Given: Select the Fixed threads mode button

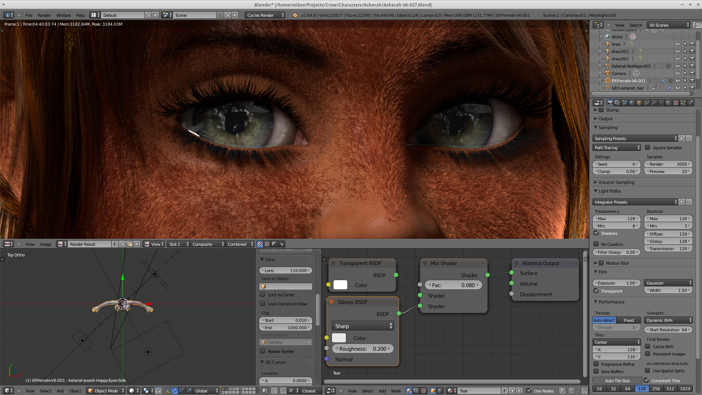Looking at the screenshot, I should [x=629, y=320].
